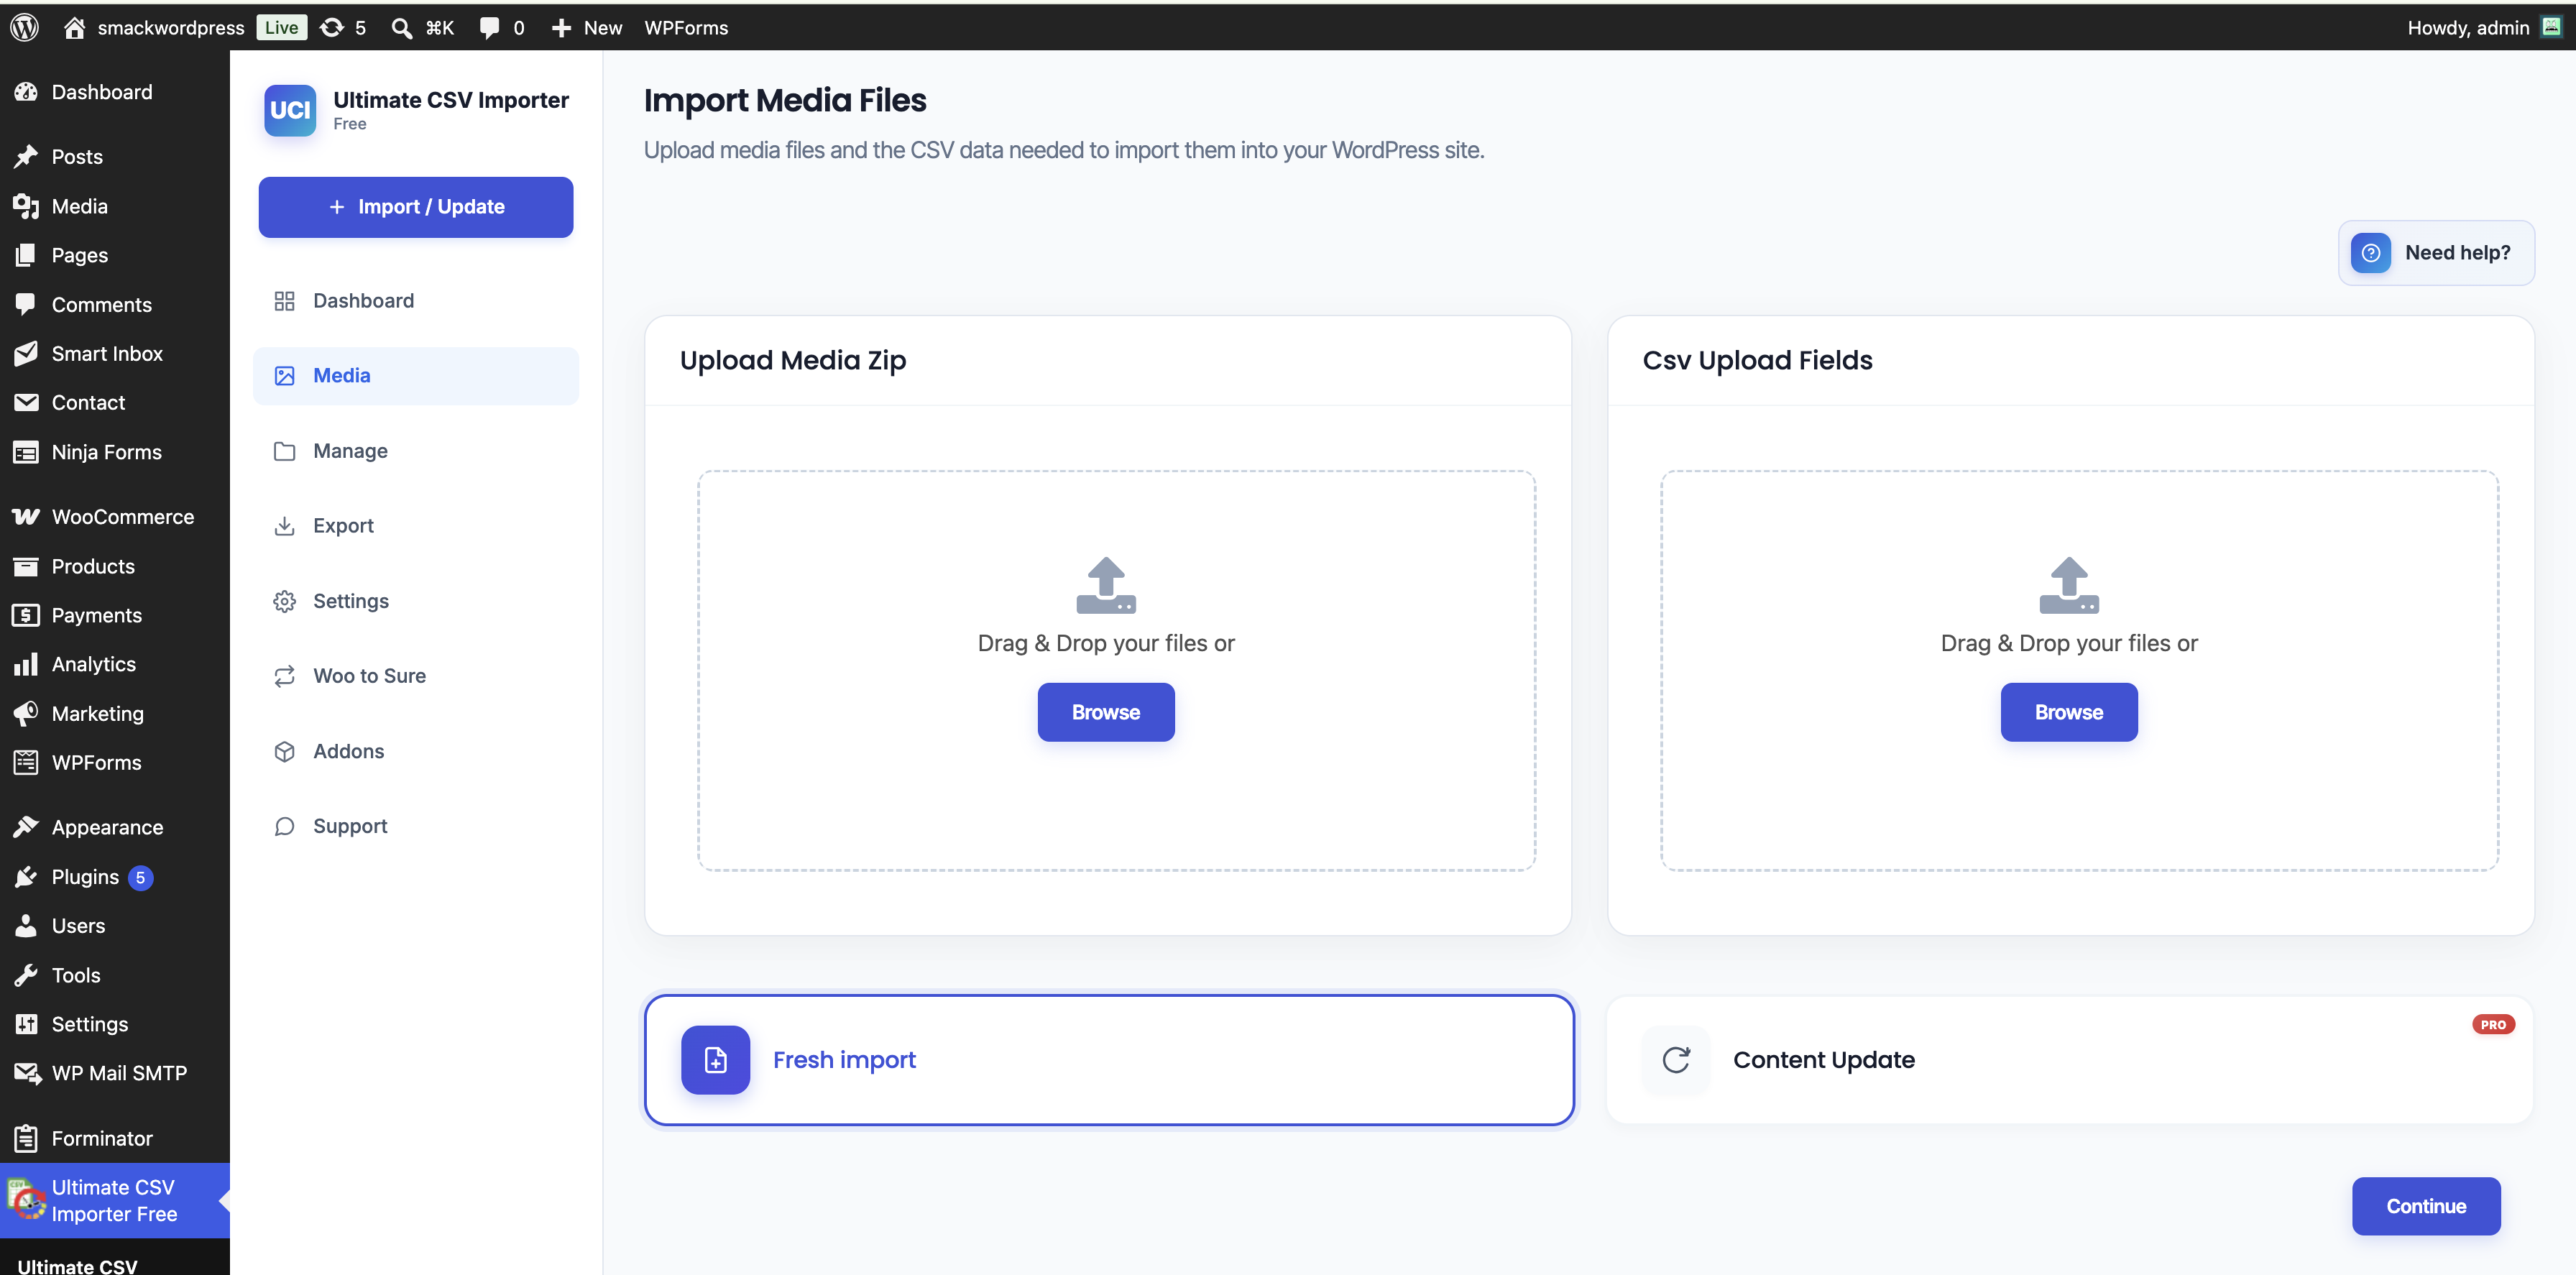
Task: Click the Import / Update button
Action: coord(416,207)
